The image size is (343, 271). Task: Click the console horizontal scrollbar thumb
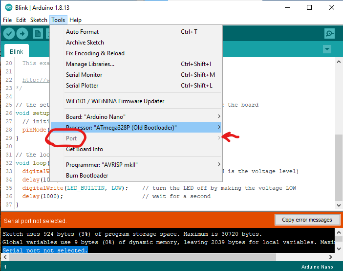[x=142, y=257]
